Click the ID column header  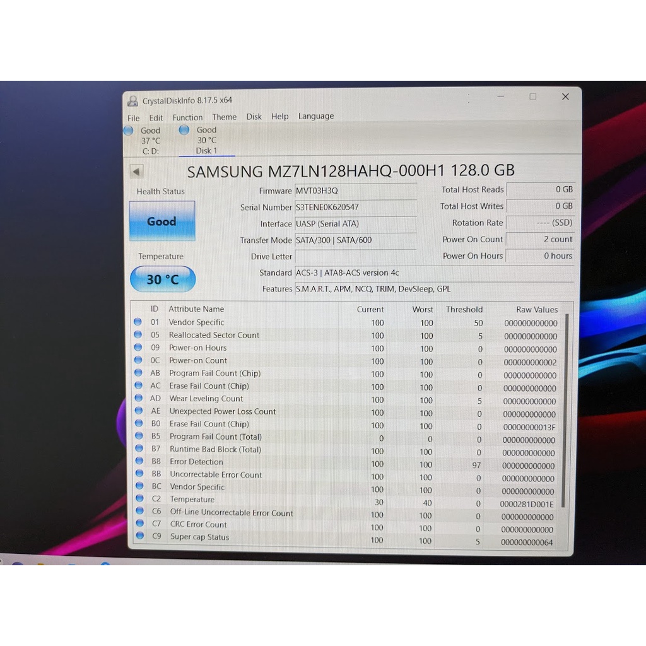pos(155,309)
